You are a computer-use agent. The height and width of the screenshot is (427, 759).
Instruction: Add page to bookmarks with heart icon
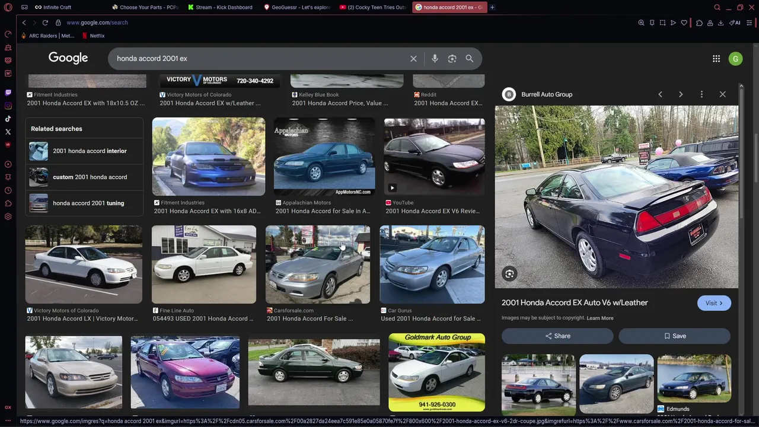pos(684,23)
